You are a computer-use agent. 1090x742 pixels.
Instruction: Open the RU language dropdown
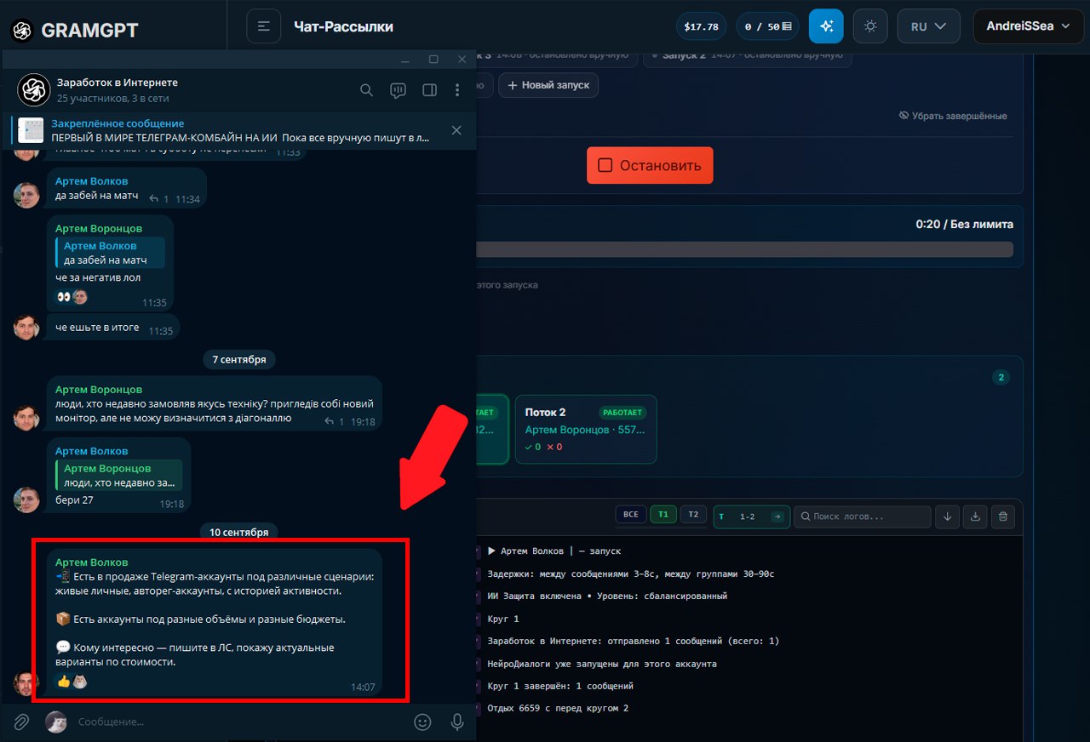929,26
